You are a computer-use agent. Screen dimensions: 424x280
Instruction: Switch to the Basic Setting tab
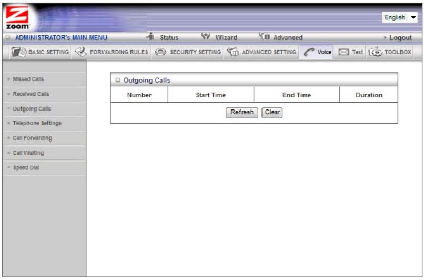tap(40, 52)
